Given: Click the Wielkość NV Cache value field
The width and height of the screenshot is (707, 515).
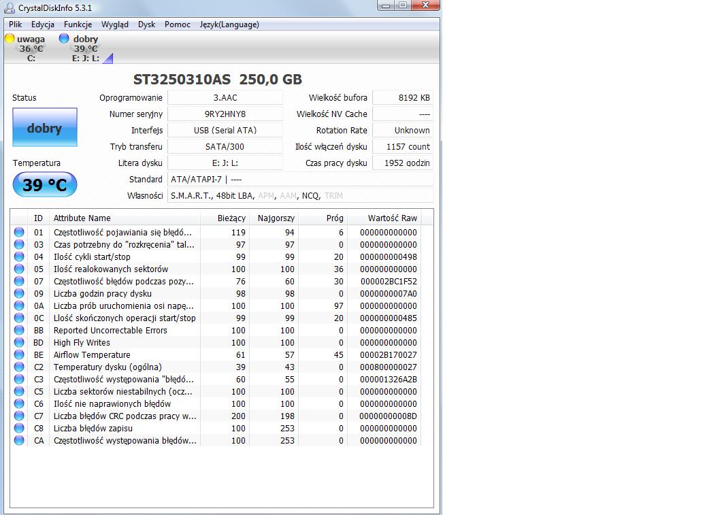Looking at the screenshot, I should pyautogui.click(x=403, y=114).
